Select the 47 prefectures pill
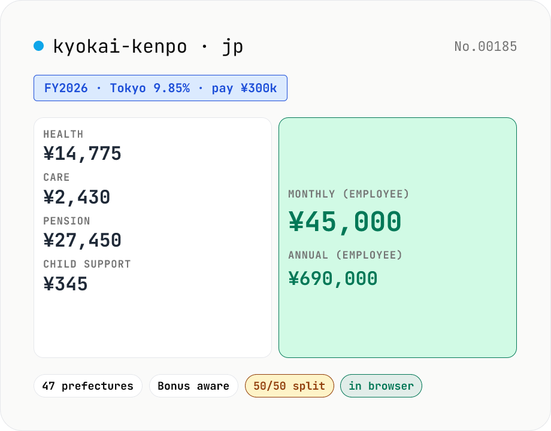551x431 pixels. (x=88, y=386)
